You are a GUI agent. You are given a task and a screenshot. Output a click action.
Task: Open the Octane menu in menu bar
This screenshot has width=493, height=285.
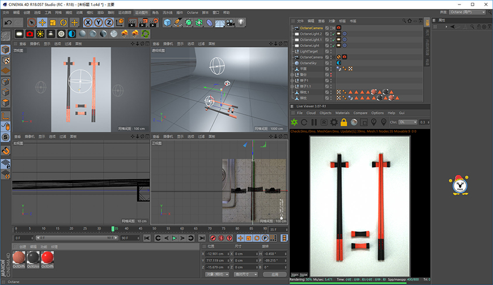coord(193,12)
